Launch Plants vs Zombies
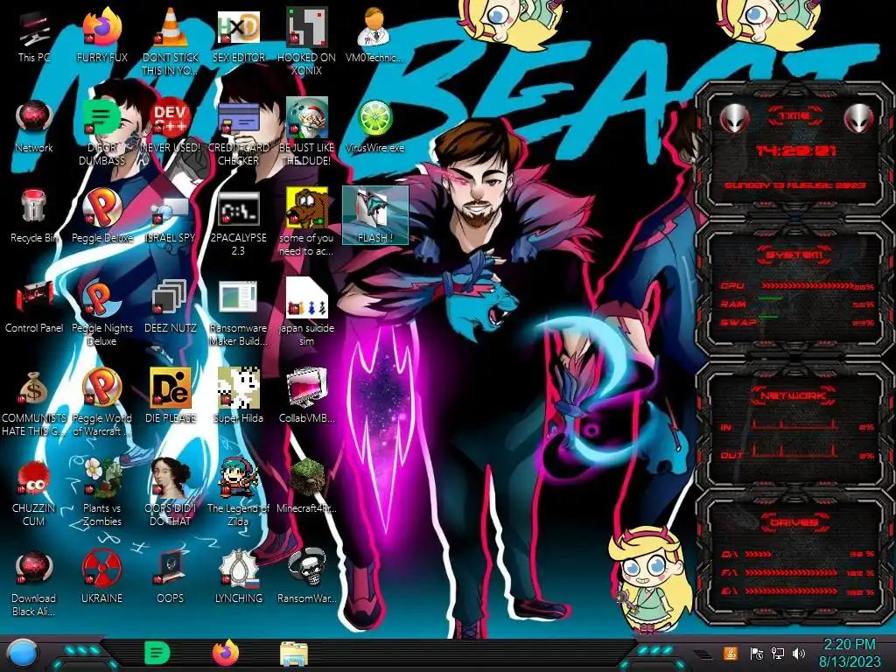 pos(101,493)
